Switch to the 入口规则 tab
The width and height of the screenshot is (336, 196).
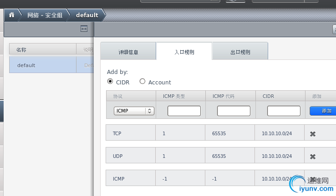(x=184, y=52)
